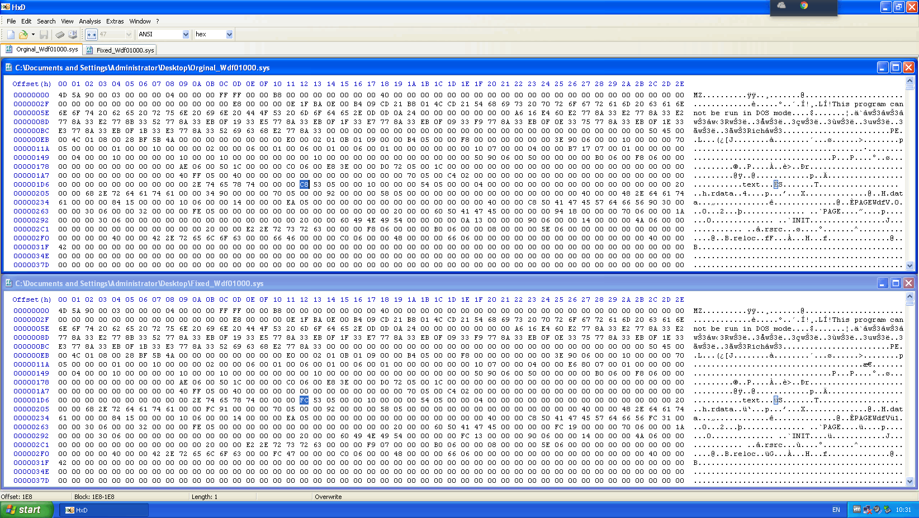
Task: Switch to the Fixed_Wdf01000.sys tab
Action: pos(120,50)
